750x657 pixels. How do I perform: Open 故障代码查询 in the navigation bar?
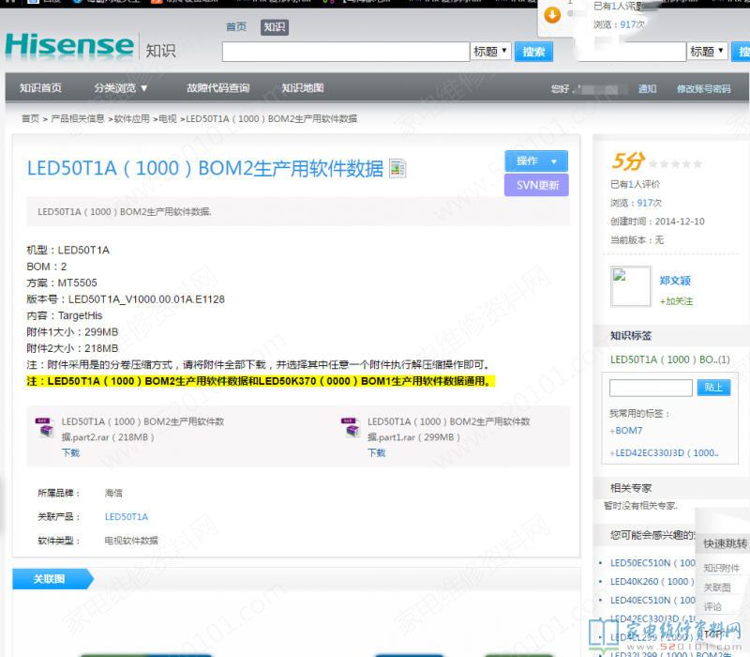point(217,88)
